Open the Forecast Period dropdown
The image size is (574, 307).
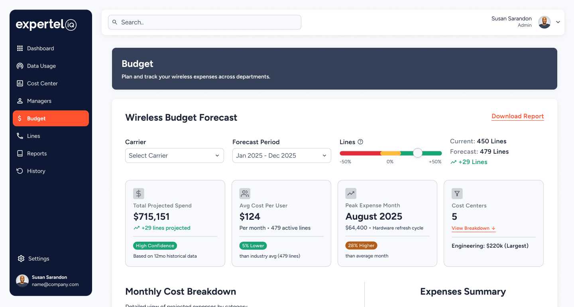[281, 155]
